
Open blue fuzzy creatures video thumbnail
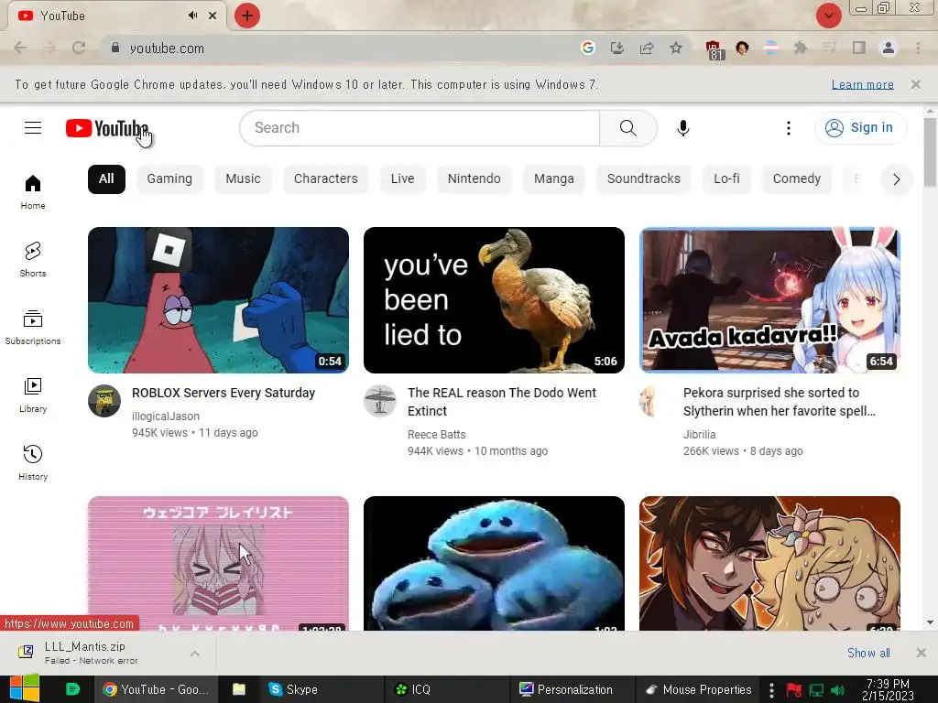click(x=494, y=563)
